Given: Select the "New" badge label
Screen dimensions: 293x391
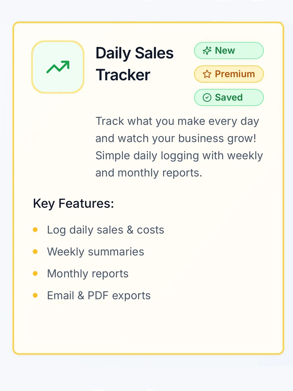Looking at the screenshot, I should (225, 51).
